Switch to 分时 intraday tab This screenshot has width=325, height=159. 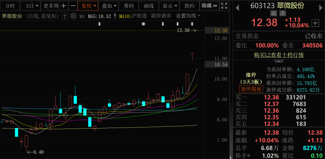10,6
